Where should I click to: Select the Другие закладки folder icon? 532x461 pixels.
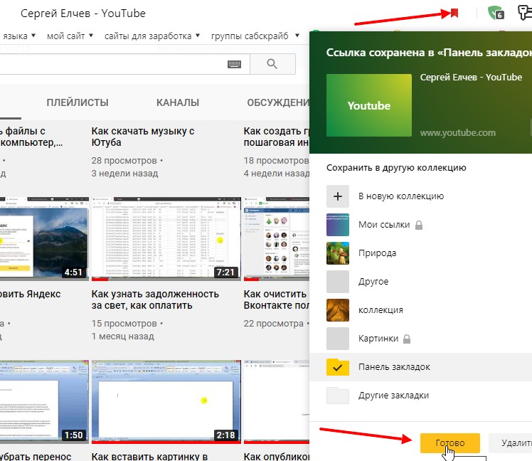pos(338,396)
